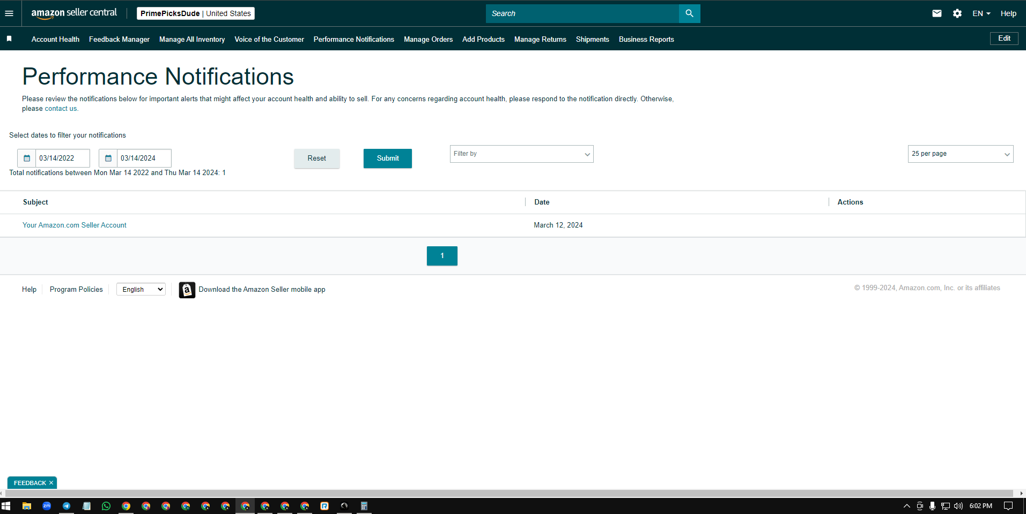Close the FEEDBACK tab with its X

[51, 483]
